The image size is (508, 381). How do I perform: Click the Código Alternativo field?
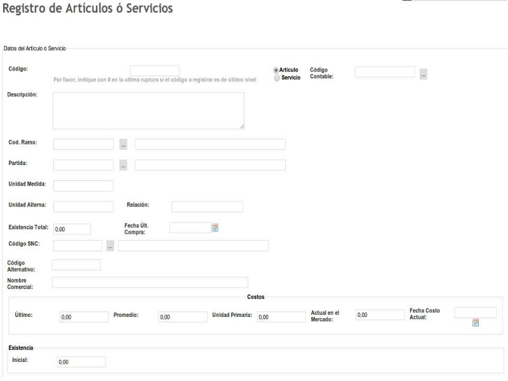(76, 265)
